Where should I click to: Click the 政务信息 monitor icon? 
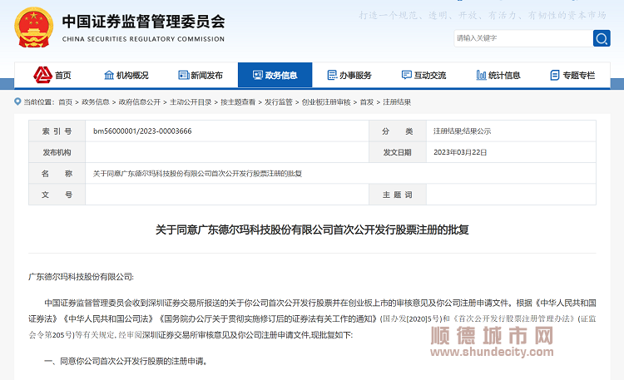(258, 75)
